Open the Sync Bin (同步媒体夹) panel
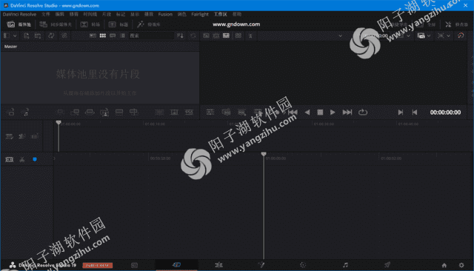This screenshot has width=474, height=271. 56,24
